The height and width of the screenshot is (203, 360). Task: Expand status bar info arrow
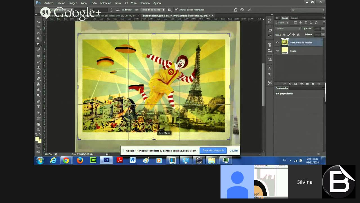tap(107, 154)
